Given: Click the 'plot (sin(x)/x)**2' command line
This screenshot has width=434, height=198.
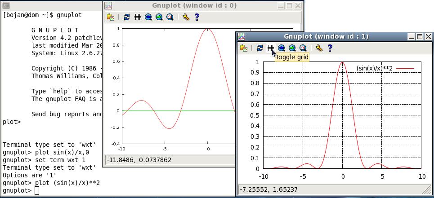Looking at the screenshot, I should click(51, 183).
